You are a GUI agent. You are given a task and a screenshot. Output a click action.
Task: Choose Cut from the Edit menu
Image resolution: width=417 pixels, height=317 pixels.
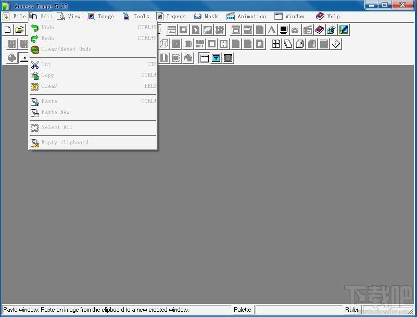coord(93,65)
